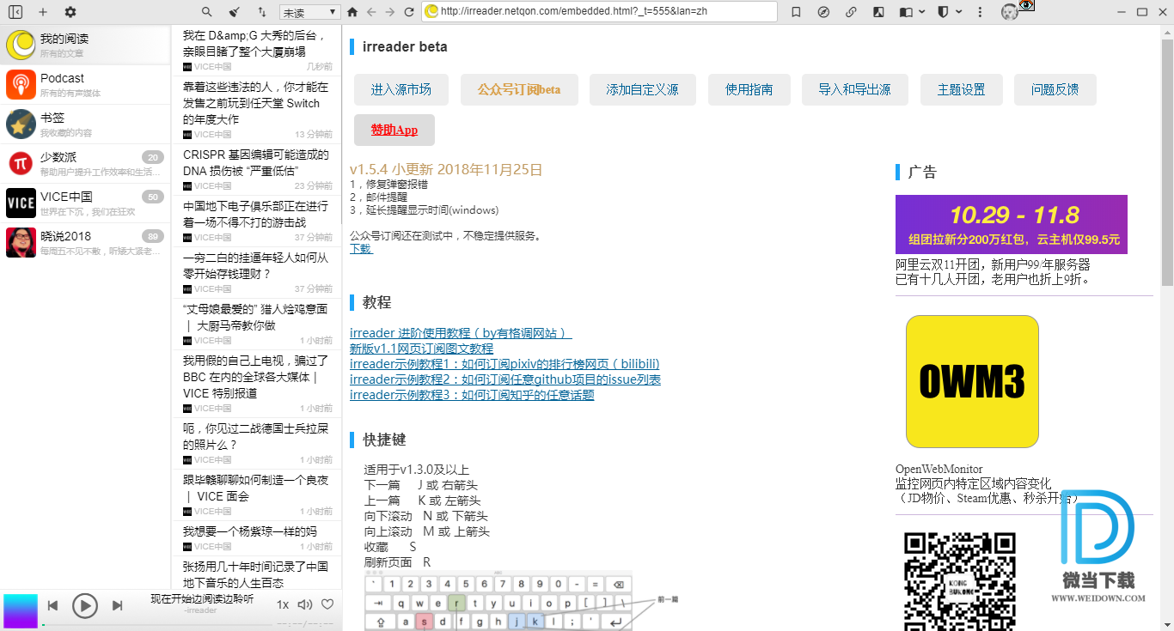This screenshot has width=1174, height=631.
Task: Bookmark the current page with the bookmark icon
Action: point(797,12)
